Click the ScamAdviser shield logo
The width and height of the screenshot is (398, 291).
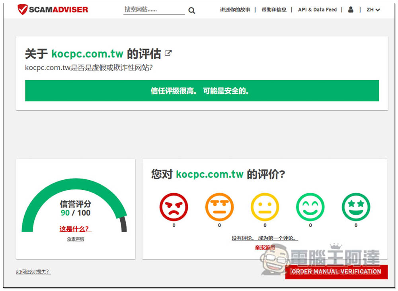point(23,10)
